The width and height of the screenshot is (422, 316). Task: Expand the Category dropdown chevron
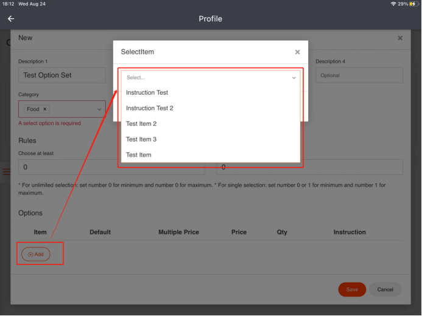99,109
